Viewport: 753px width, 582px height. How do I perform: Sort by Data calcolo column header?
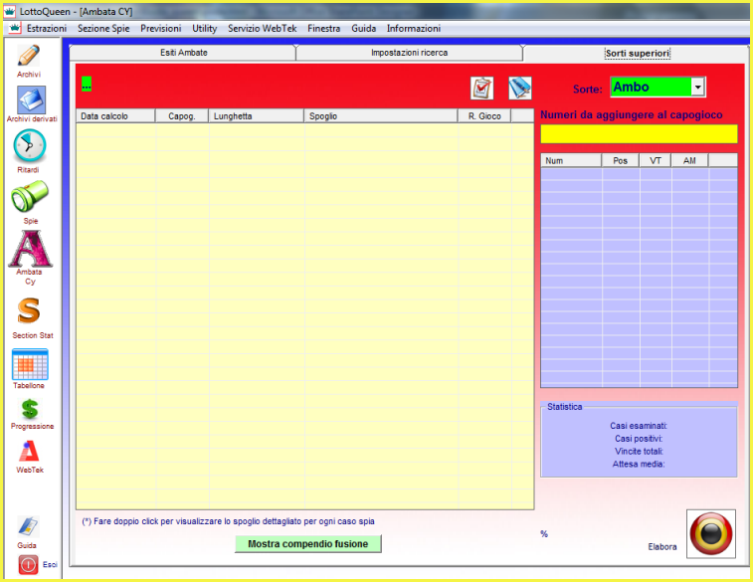pyautogui.click(x=115, y=116)
